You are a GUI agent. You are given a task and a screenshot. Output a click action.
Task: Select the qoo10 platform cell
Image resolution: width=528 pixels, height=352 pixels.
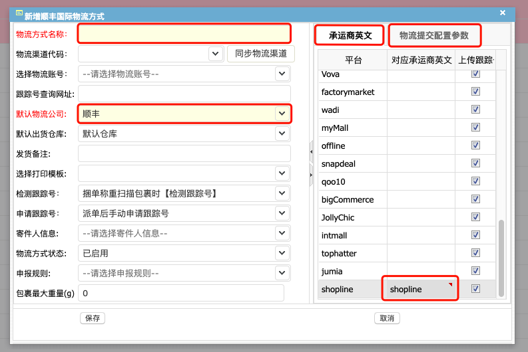pyautogui.click(x=353, y=182)
